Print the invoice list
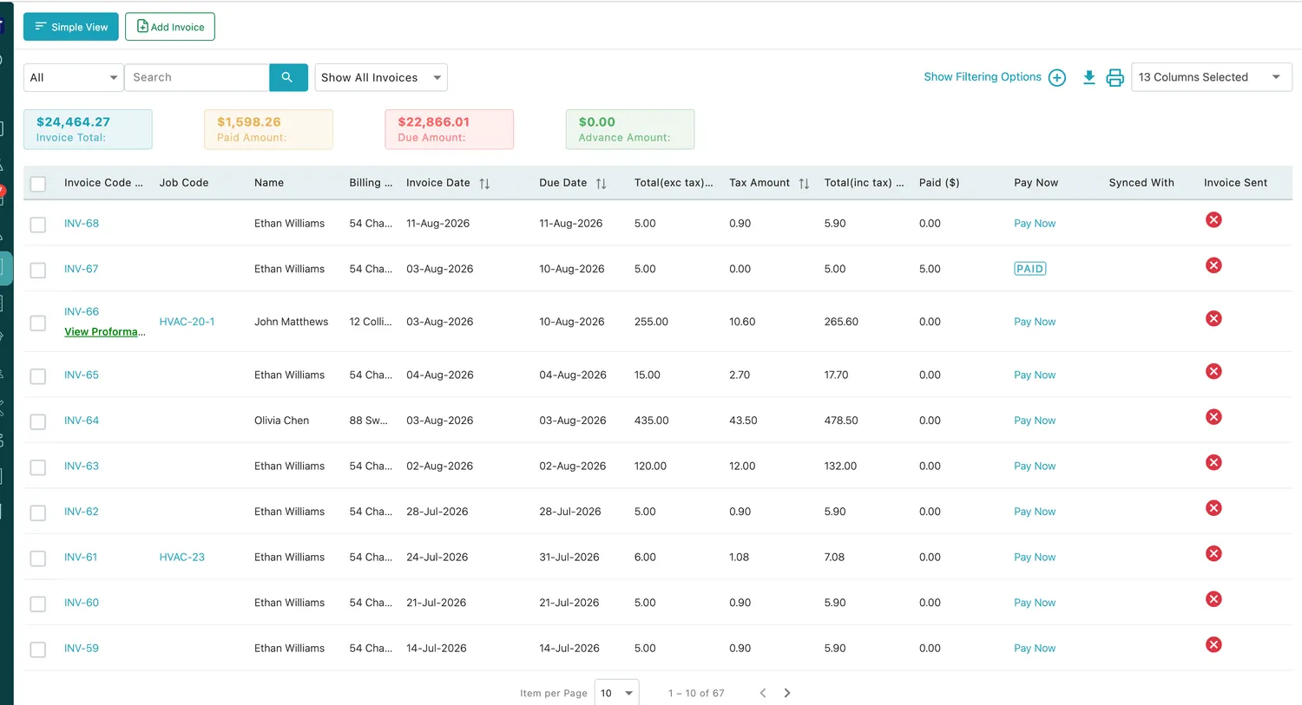1302x705 pixels. pos(1115,78)
